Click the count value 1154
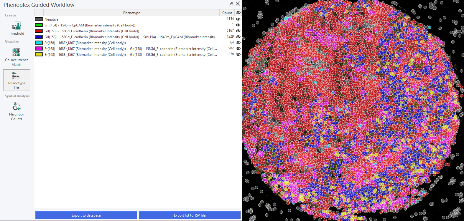This screenshot has width=464, height=221. (x=230, y=19)
